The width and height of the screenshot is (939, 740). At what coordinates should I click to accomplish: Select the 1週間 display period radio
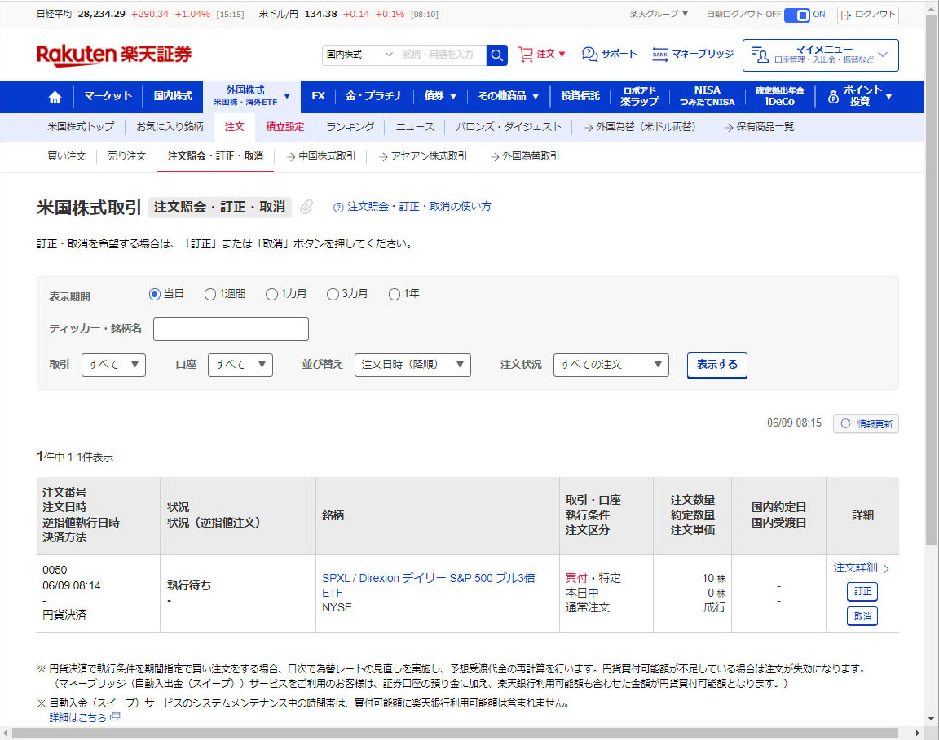click(x=210, y=294)
